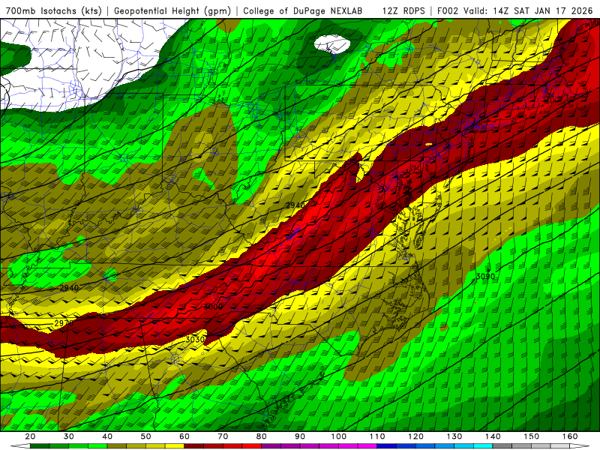
Task: Click the 40 value on the color scale
Action: pyautogui.click(x=107, y=436)
